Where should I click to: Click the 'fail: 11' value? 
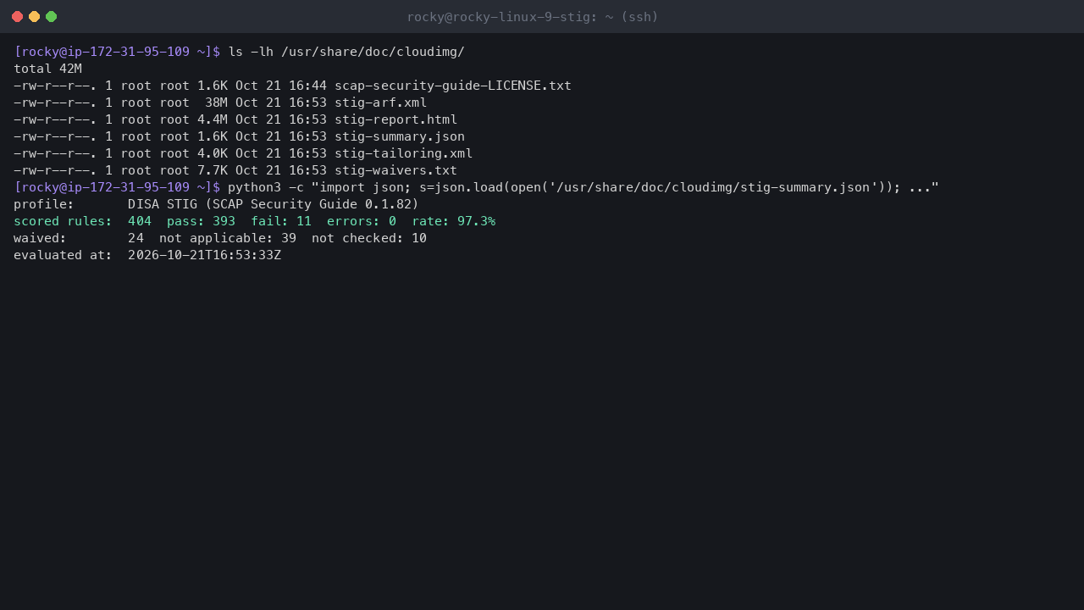[x=281, y=221]
